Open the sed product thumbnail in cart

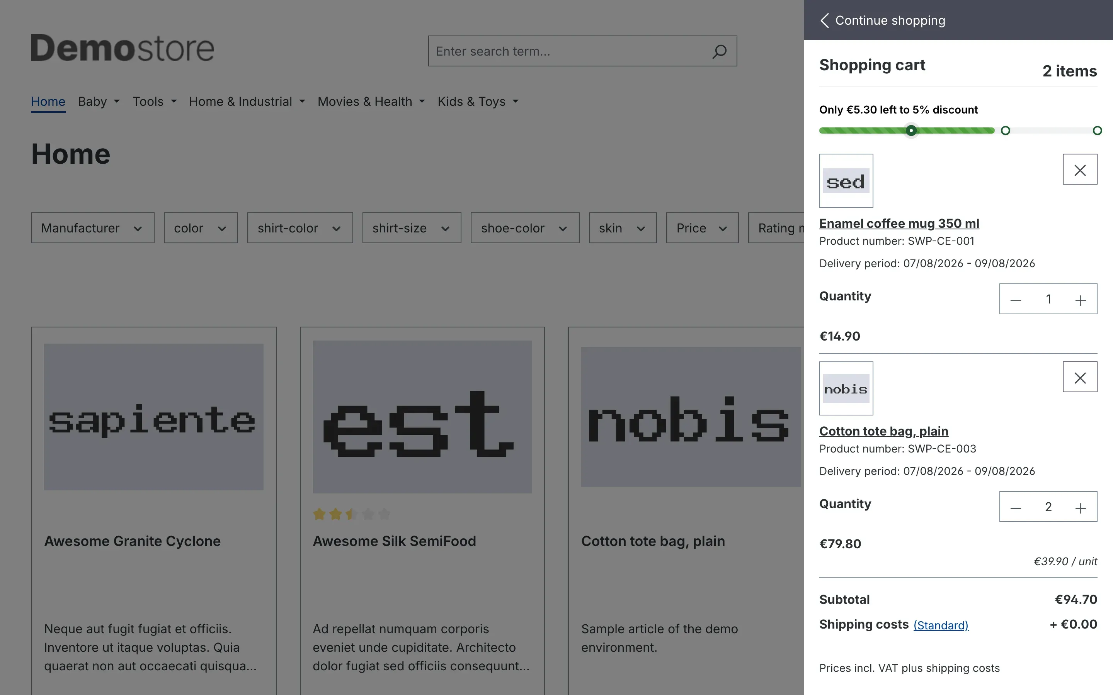tap(846, 181)
